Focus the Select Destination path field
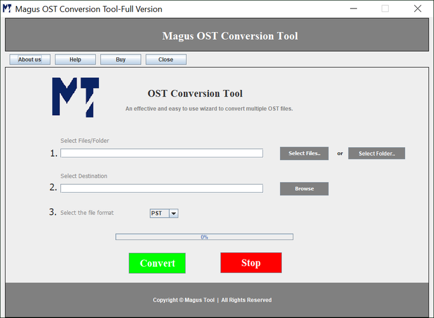The width and height of the screenshot is (434, 318). [x=162, y=188]
